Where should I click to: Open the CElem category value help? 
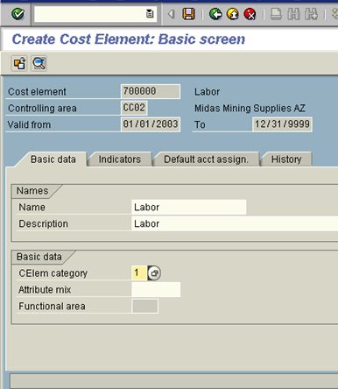pyautogui.click(x=154, y=273)
